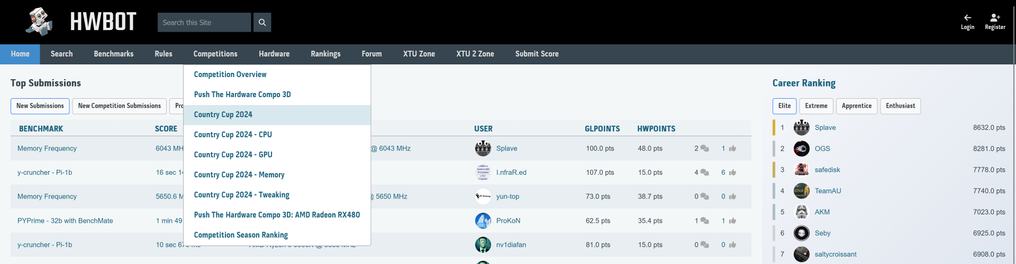
Task: Click AKM avatar in Career Ranking
Action: click(x=802, y=212)
